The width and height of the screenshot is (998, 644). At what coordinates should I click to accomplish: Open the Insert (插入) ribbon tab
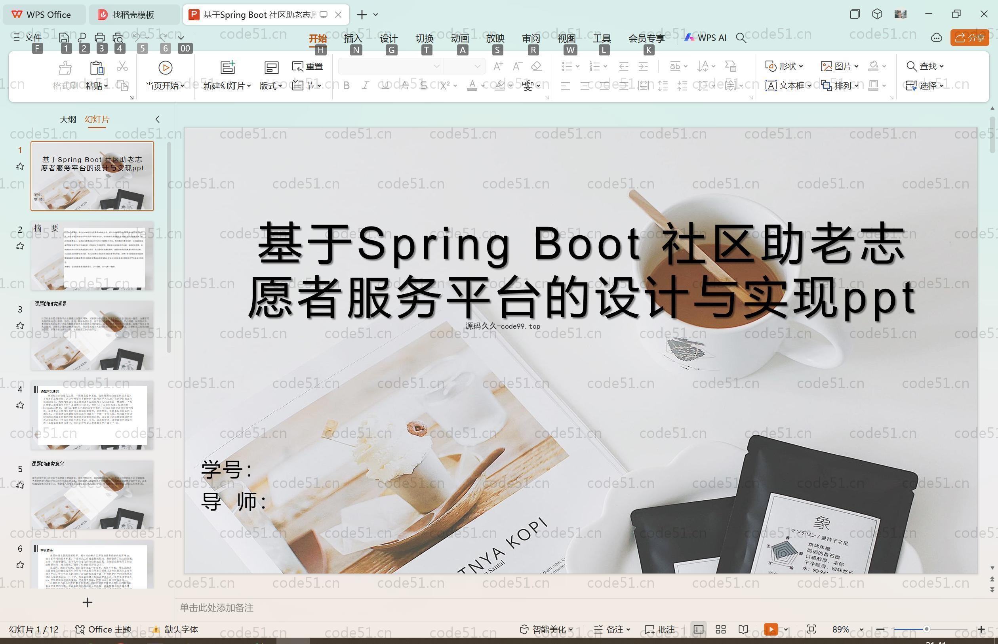coord(352,38)
